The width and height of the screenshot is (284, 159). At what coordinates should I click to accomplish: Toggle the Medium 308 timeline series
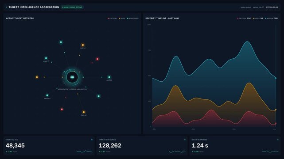(x=271, y=19)
